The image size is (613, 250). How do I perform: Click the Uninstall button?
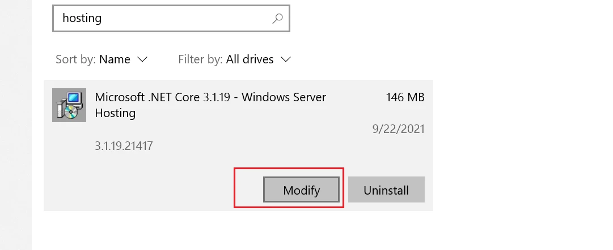[x=386, y=190]
